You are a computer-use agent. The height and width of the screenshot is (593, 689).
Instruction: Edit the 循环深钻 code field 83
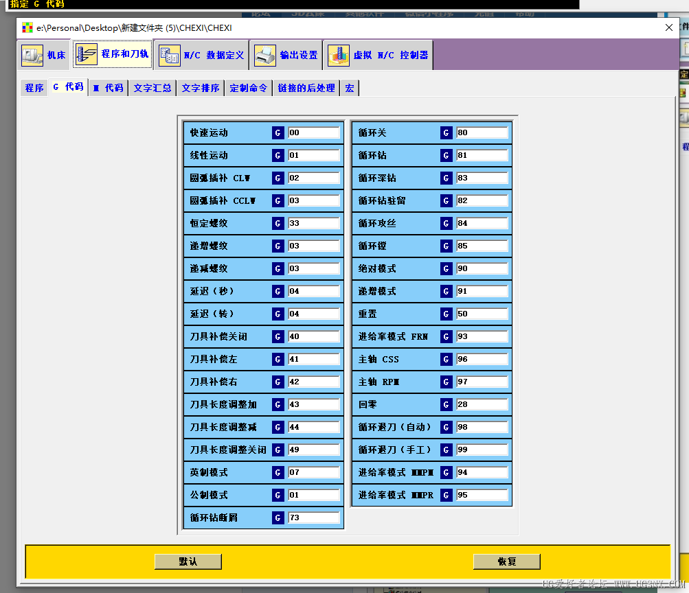(482, 178)
